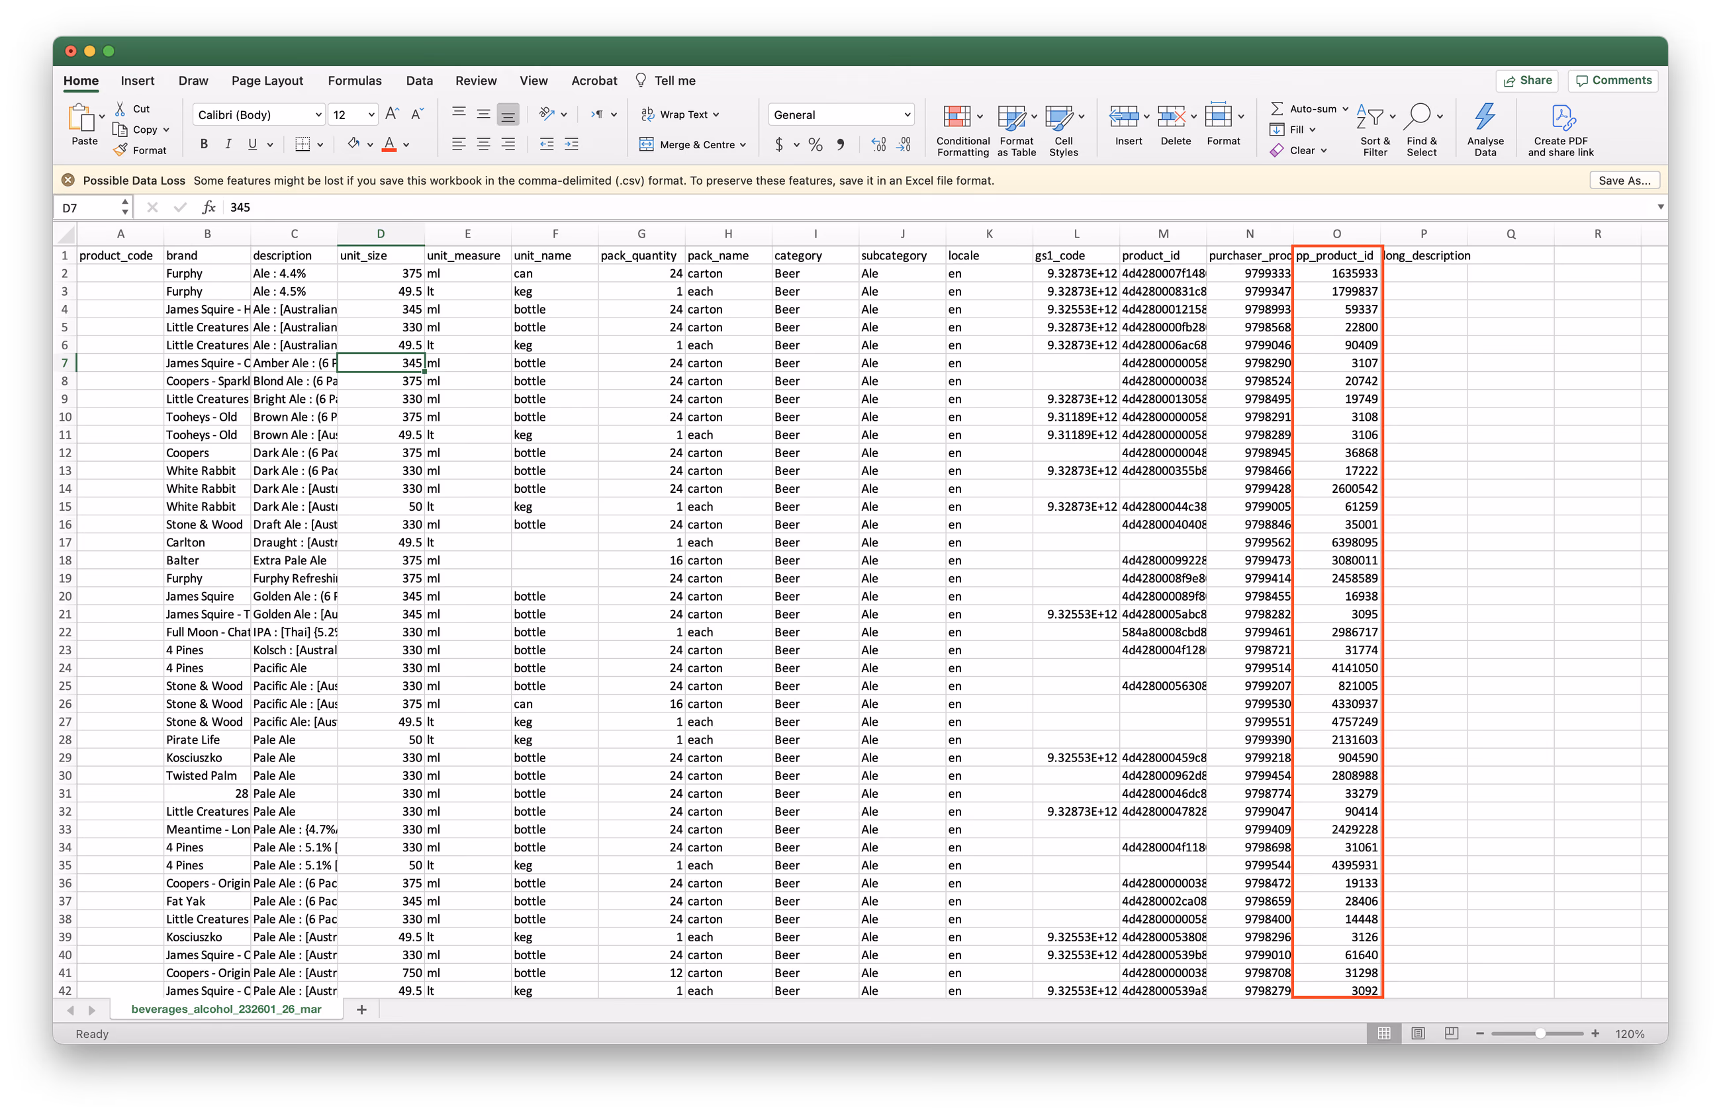The image size is (1721, 1114).
Task: Open the font size dropdown
Action: [372, 115]
